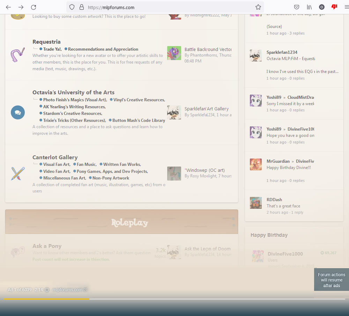This screenshot has width=349, height=316.
Task: Open Sparklefan1234's profile from status update
Action: click(x=282, y=52)
